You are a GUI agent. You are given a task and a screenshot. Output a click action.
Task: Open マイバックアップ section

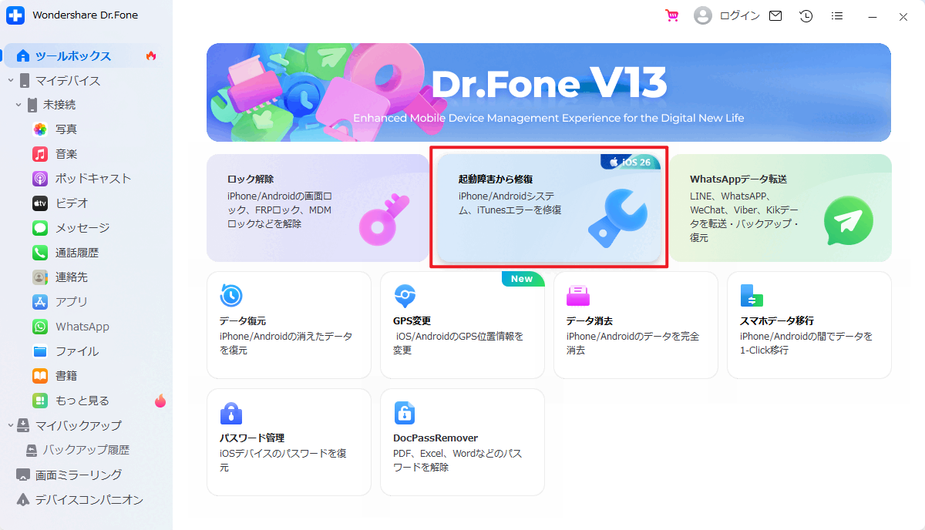click(x=79, y=425)
